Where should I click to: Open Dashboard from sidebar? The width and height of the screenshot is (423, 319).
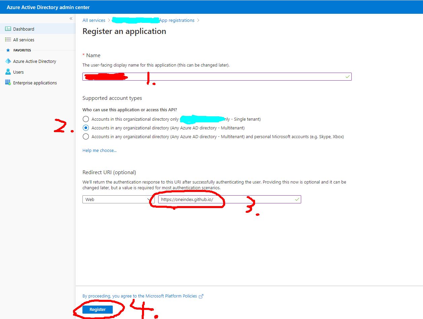coord(38,29)
